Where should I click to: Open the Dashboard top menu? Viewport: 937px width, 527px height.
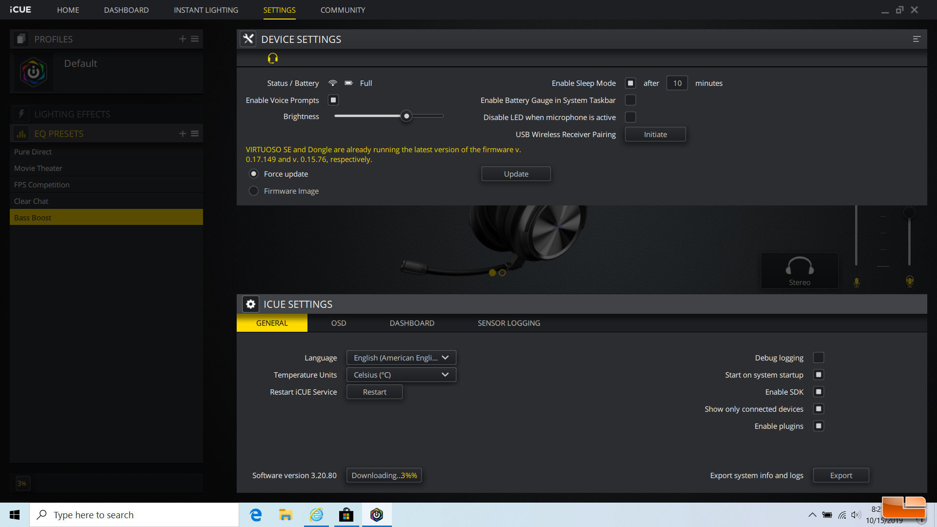pyautogui.click(x=126, y=10)
